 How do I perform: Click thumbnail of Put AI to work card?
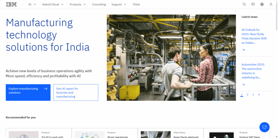pos(24,135)
